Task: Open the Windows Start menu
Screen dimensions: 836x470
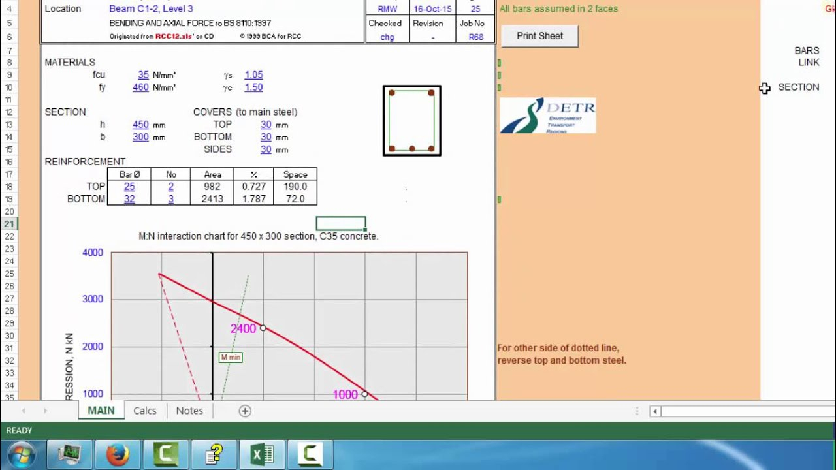Action: click(x=23, y=454)
